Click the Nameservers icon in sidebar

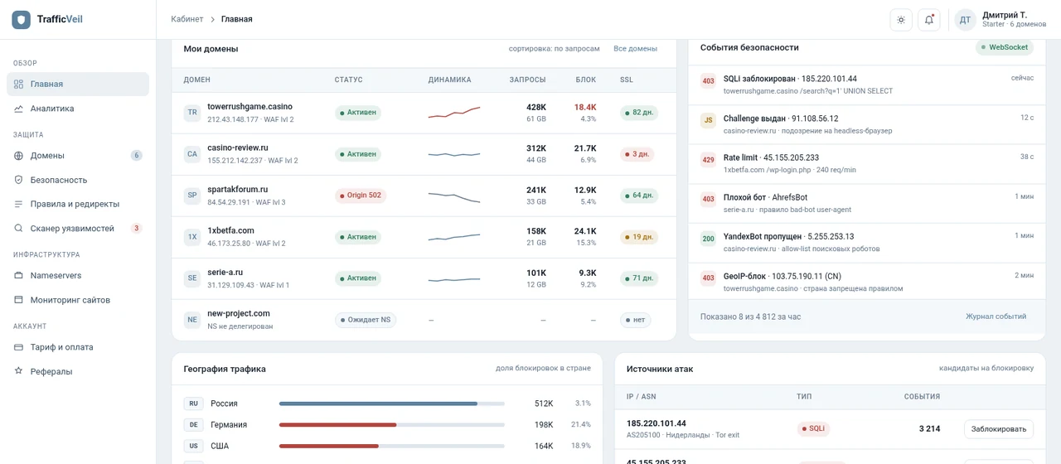coord(18,275)
